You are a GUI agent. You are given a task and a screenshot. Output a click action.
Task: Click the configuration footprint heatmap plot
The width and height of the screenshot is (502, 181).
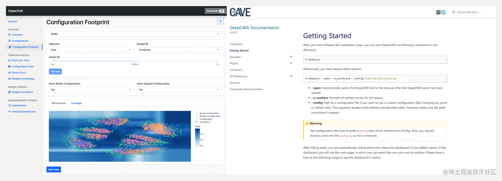(120, 136)
